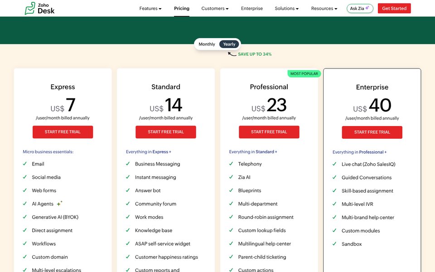Click the Answer bot feature
Viewport: 435px width, 272px height.
[x=148, y=191]
